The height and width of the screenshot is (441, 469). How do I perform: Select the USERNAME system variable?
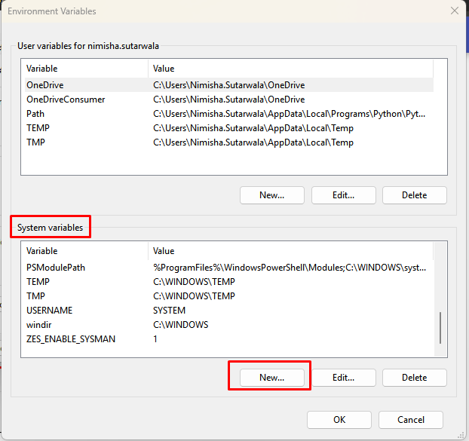coord(49,311)
